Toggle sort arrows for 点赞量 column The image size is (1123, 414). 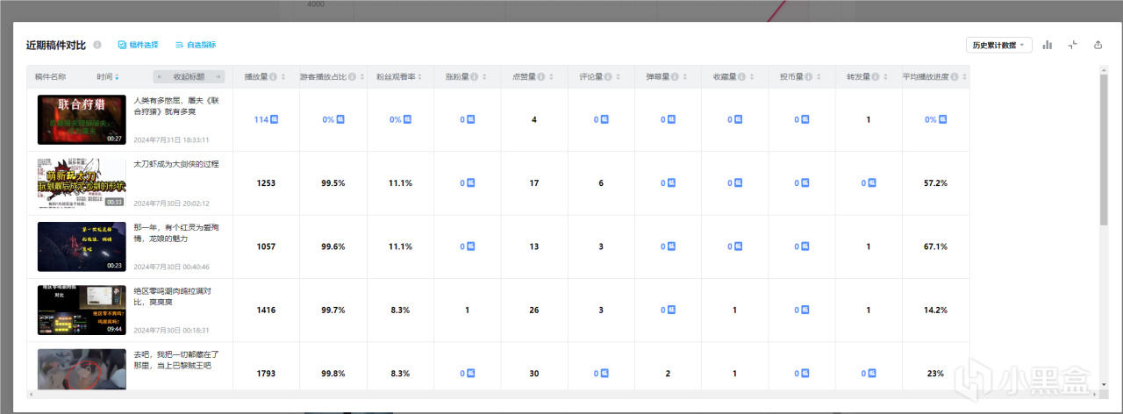click(x=549, y=77)
